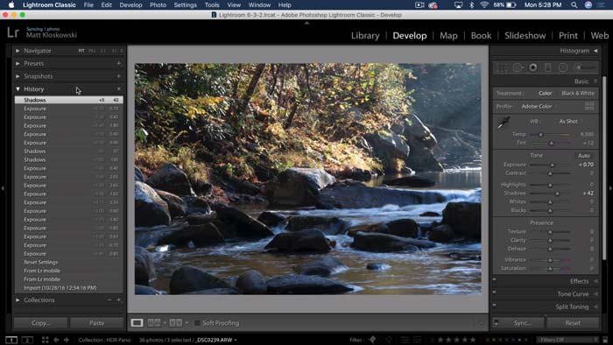
Task: Click the stream photo preview
Action: [x=308, y=179]
